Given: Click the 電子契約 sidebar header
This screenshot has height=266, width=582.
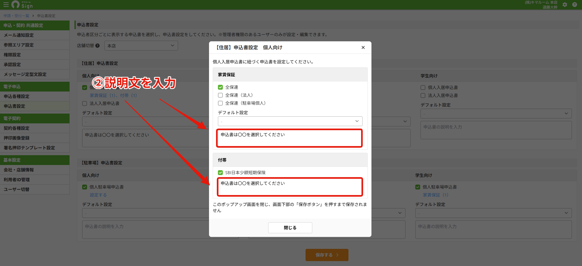Looking at the screenshot, I should 35,118.
